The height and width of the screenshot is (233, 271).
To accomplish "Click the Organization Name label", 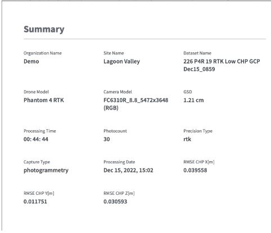I will tap(43, 53).
